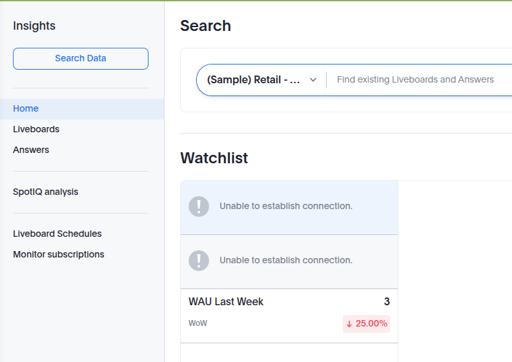Click the WoW comparison label
The width and height of the screenshot is (512, 362).
click(x=198, y=323)
